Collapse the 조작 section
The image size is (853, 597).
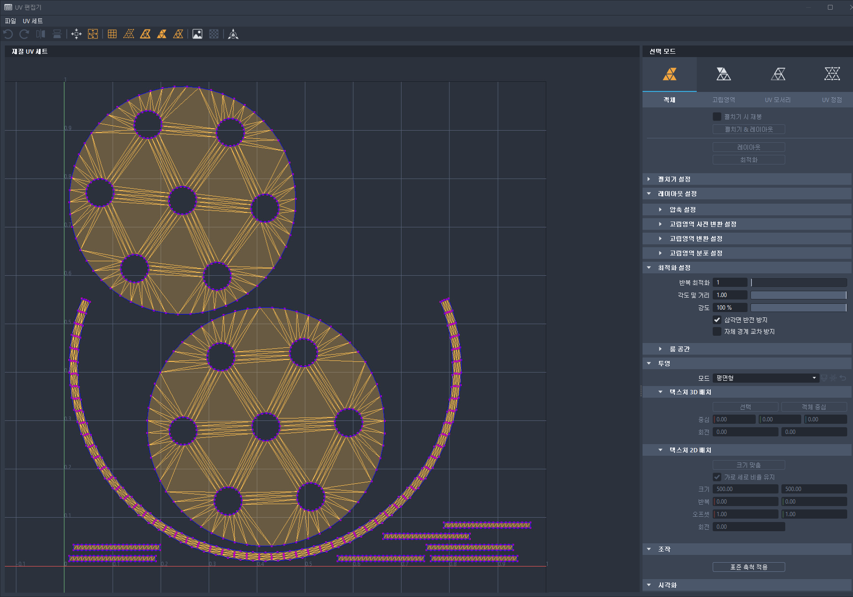(x=747, y=549)
